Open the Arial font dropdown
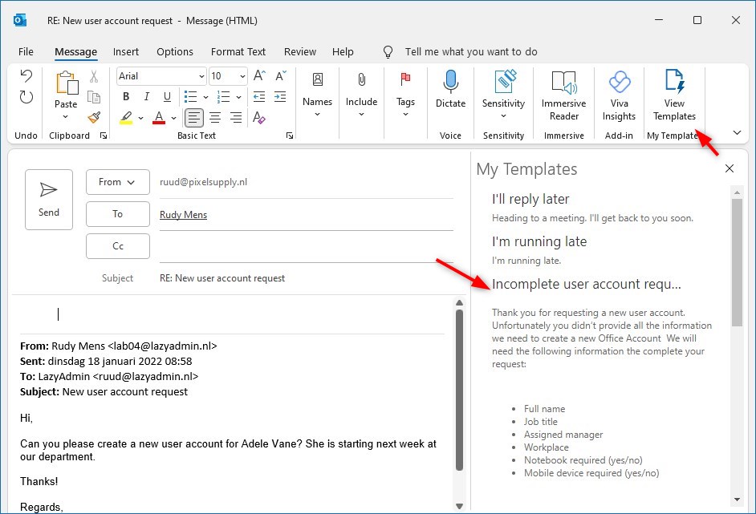This screenshot has width=756, height=514. click(201, 75)
